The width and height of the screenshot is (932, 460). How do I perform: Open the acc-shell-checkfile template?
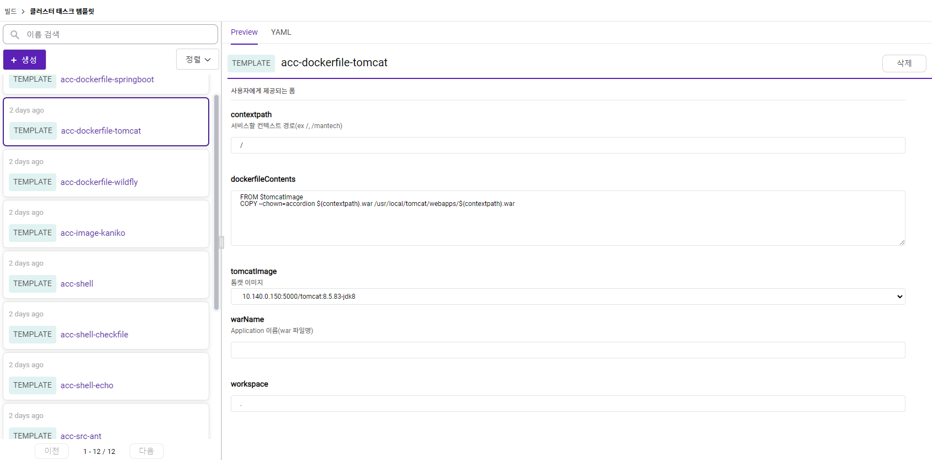point(94,335)
